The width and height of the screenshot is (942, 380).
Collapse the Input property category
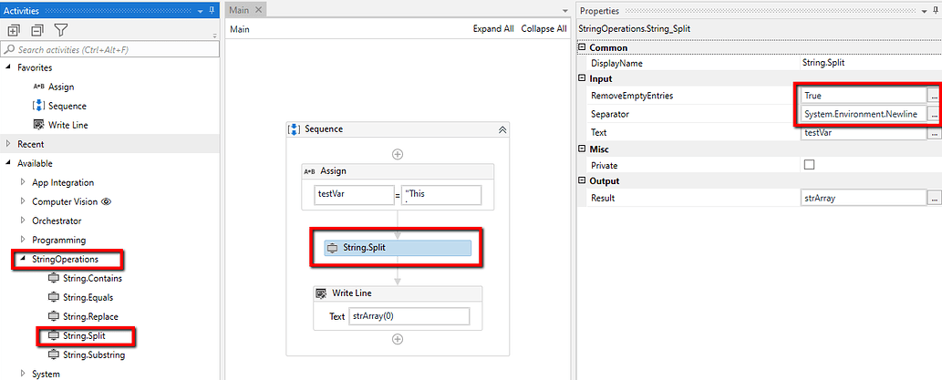581,78
